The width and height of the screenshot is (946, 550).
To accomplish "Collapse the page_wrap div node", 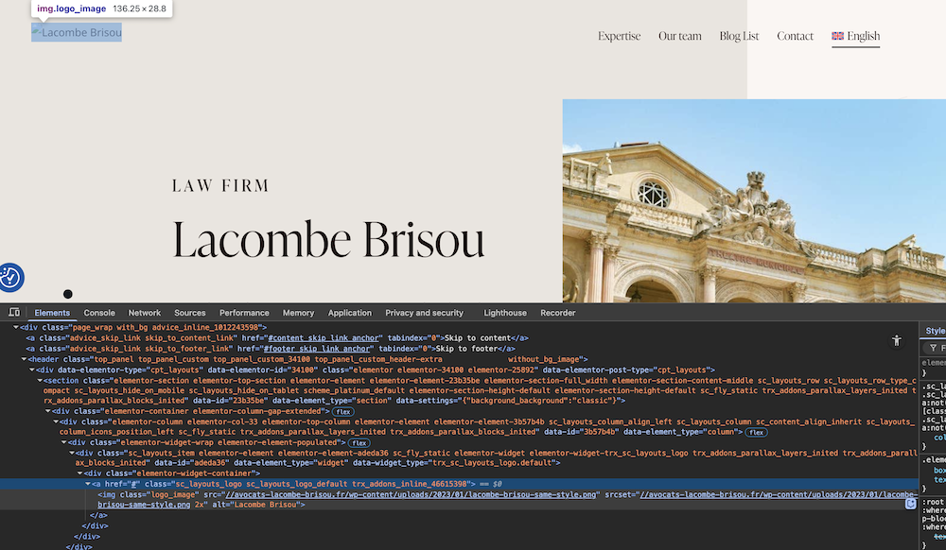I will pyautogui.click(x=16, y=327).
